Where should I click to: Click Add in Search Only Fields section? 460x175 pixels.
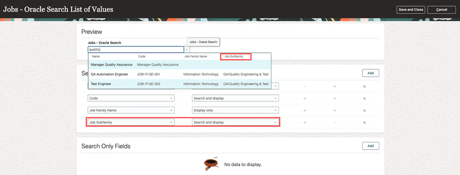[371, 146]
